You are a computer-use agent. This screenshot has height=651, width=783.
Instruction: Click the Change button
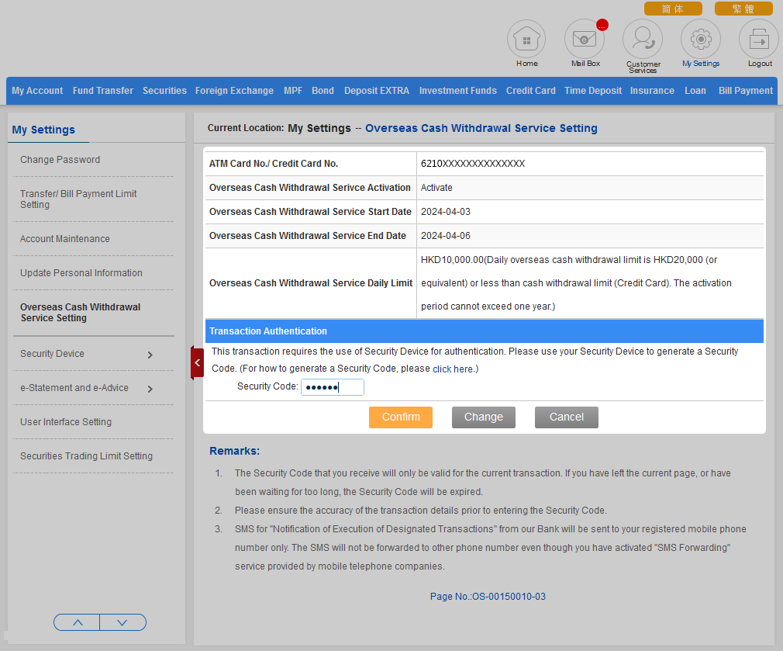pyautogui.click(x=484, y=417)
